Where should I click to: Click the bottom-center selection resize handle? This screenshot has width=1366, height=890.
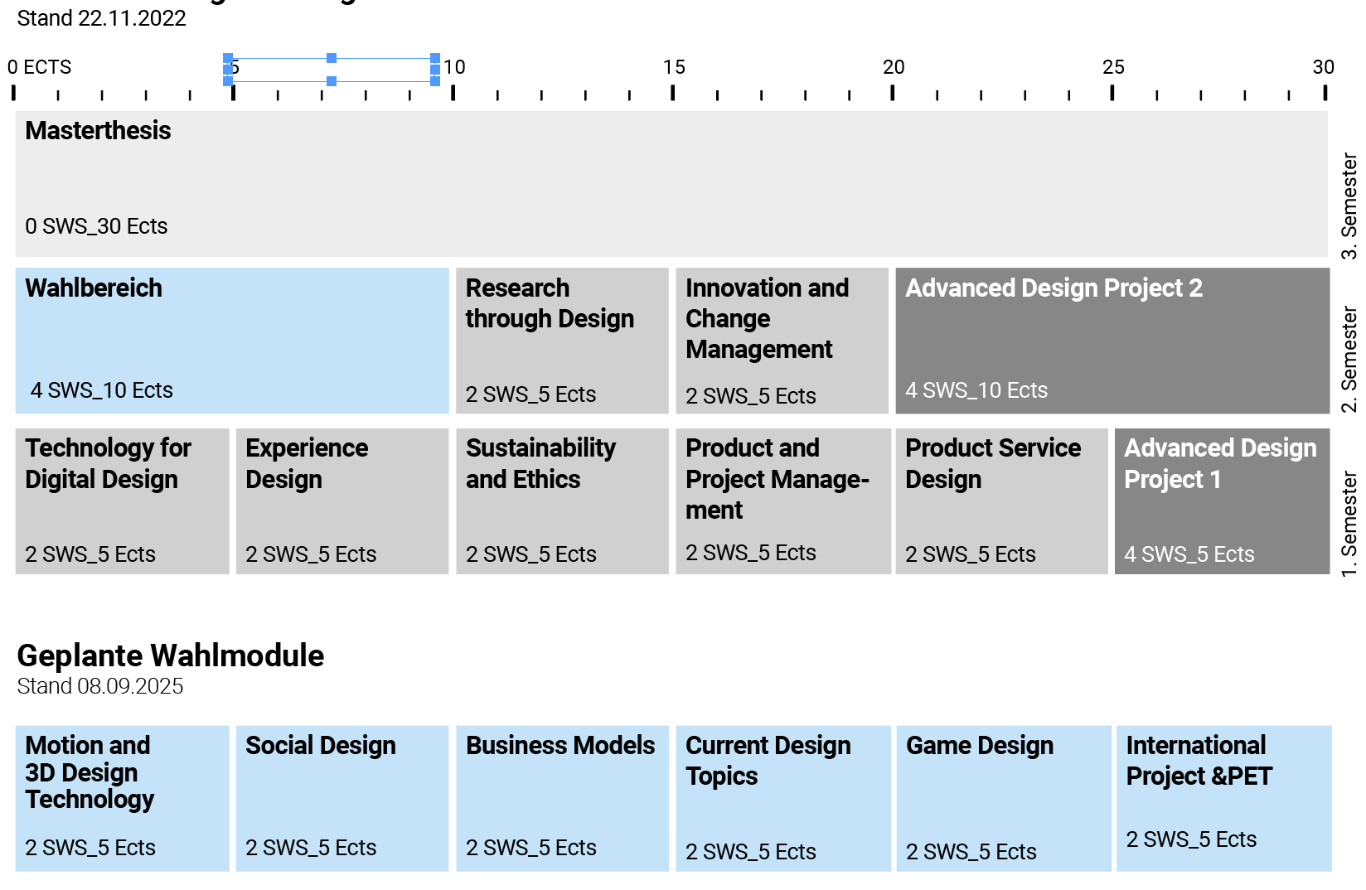click(332, 81)
